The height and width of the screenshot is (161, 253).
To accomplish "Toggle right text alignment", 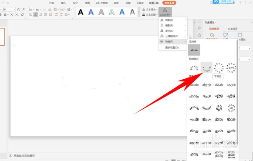I will click(x=40, y=15).
